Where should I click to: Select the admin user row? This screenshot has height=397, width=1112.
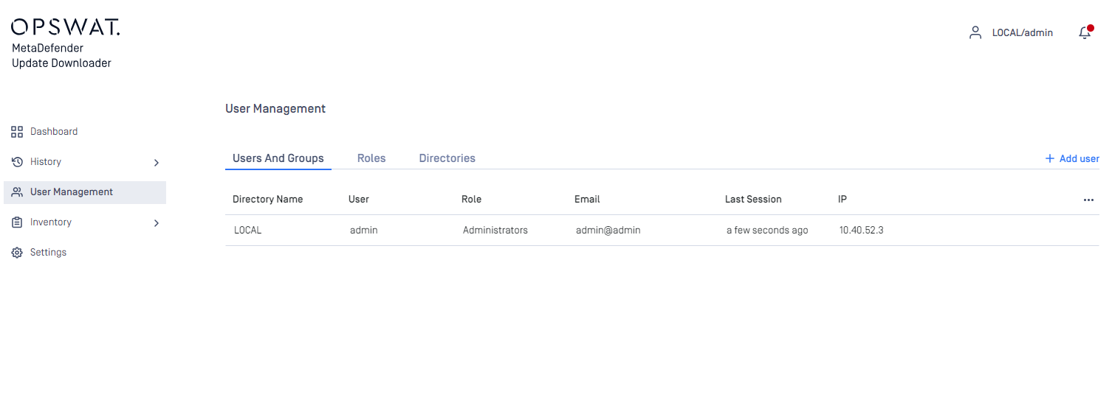(662, 231)
